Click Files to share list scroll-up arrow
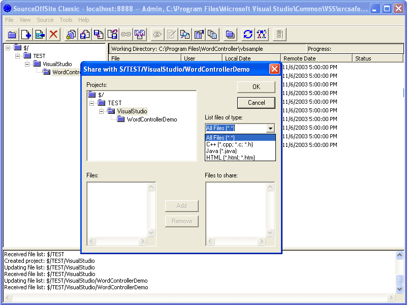409x305 pixels. [x=270, y=187]
